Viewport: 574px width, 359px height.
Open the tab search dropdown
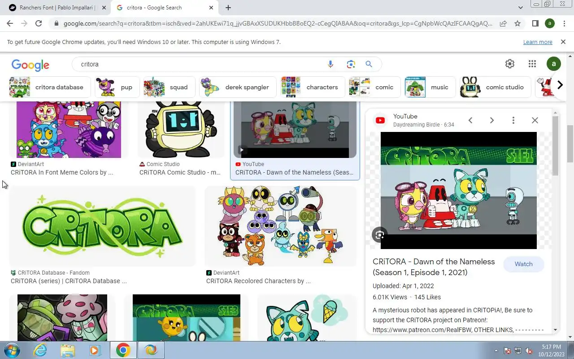tap(521, 8)
